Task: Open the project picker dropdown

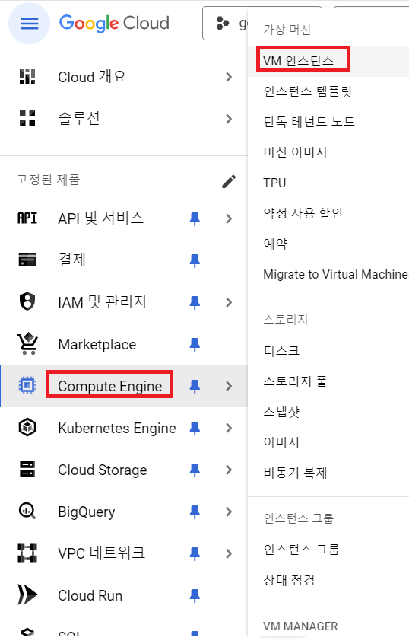Action: (x=225, y=24)
